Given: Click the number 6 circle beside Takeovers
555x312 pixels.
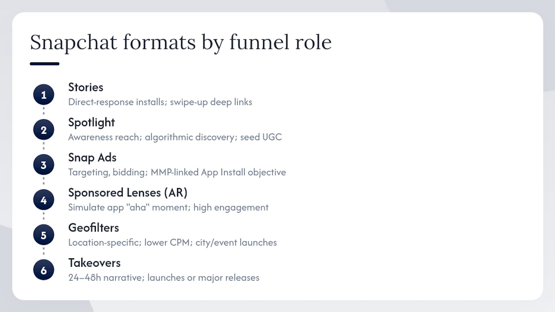Looking at the screenshot, I should (x=44, y=270).
